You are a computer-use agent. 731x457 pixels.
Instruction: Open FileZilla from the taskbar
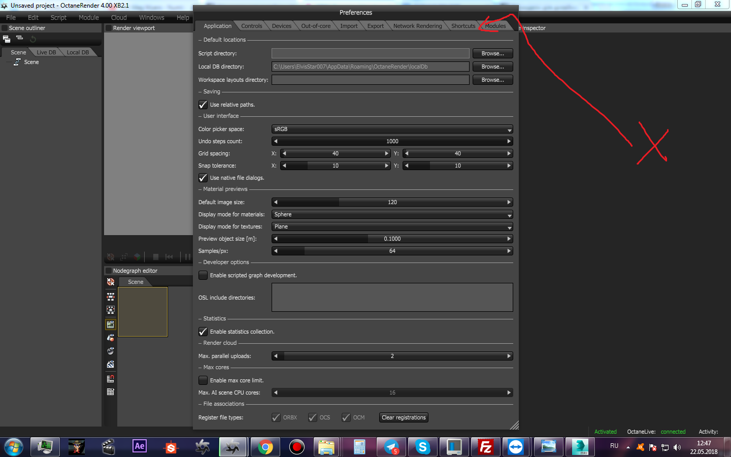click(486, 447)
